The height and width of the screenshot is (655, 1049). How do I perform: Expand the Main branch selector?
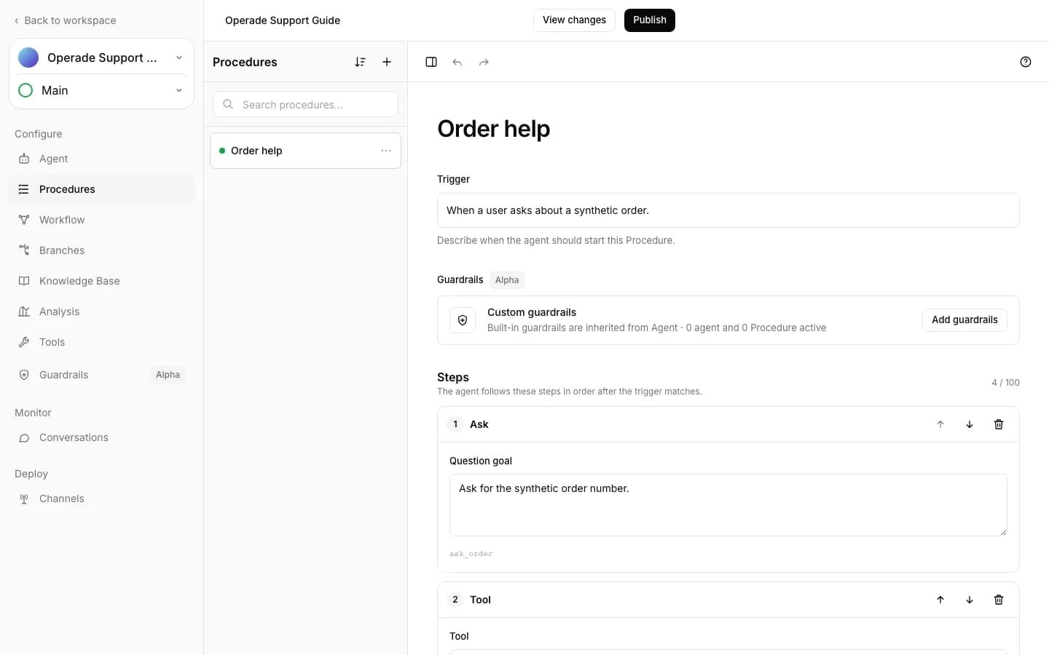click(101, 90)
